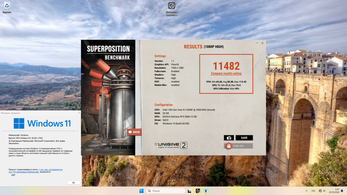The width and height of the screenshot is (347, 195).
Task: Click the Settings section heading
Action: click(160, 56)
